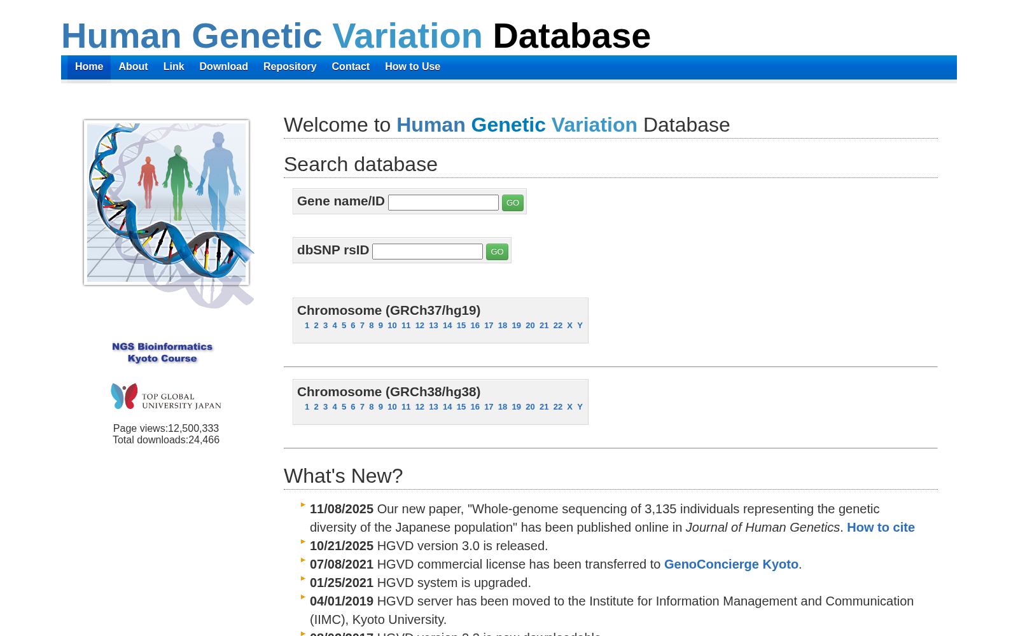Open the About menu item
1018x636 pixels.
pos(133,67)
